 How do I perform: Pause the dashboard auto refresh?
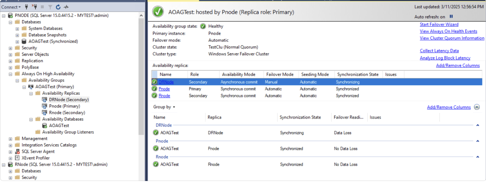[451, 17]
